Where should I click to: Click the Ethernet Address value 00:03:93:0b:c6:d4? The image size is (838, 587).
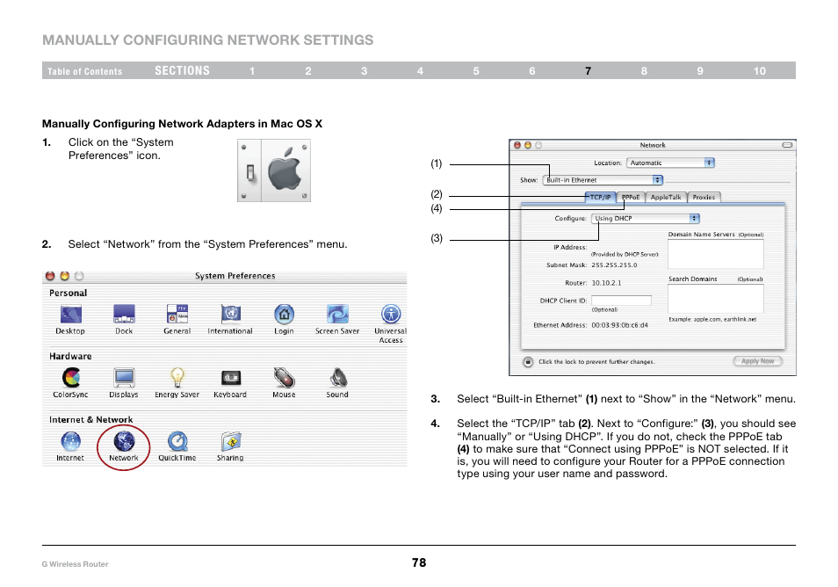pos(619,325)
